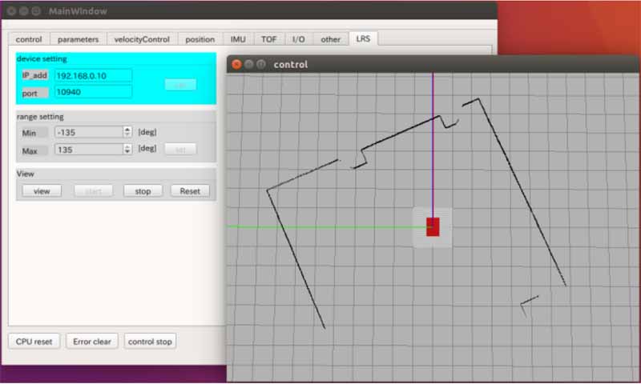Click the range setting label

tap(40, 117)
